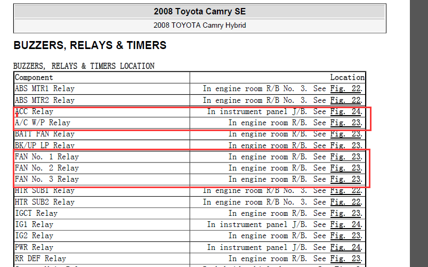Select the 'ACC Relay' component cell
428x267 pixels.
point(102,112)
